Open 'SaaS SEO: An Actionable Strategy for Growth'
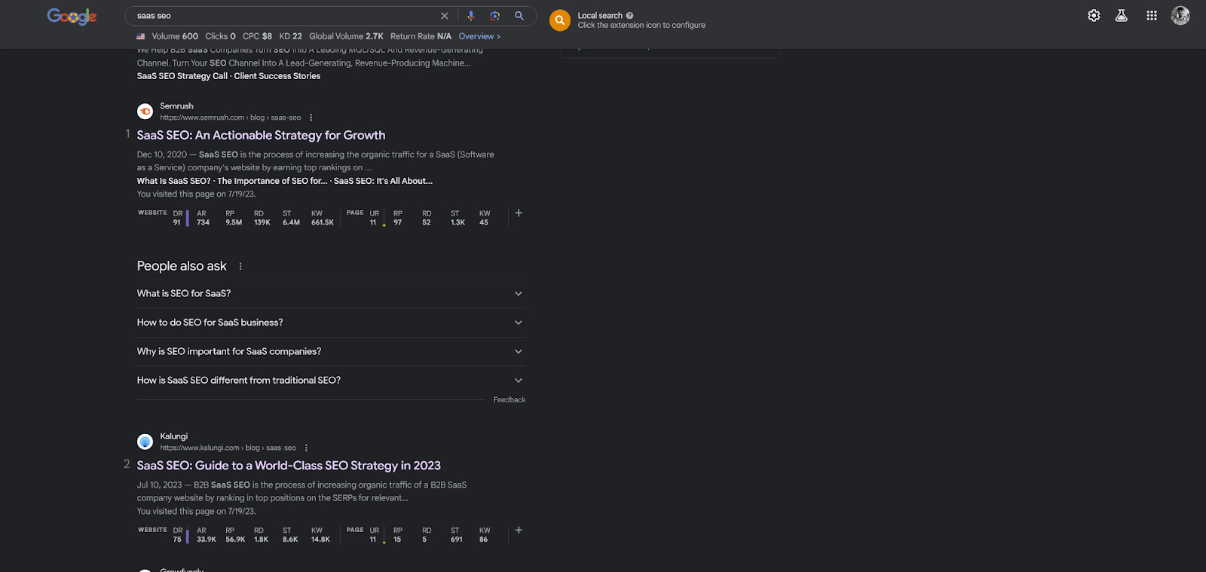The height and width of the screenshot is (572, 1206). (261, 136)
